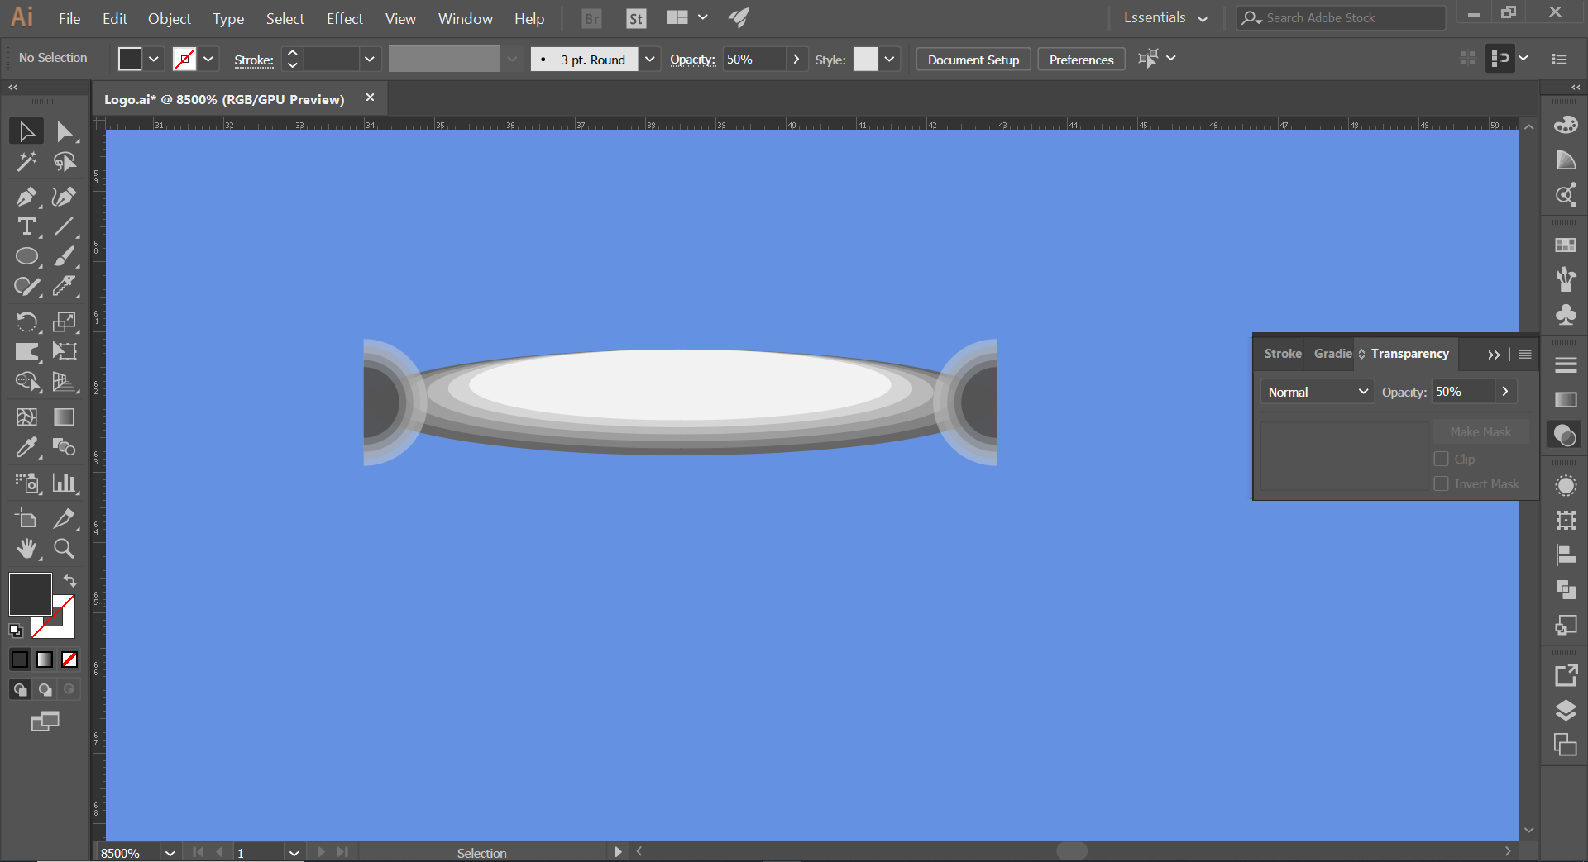Switch to Draw Normal mode
1588x862 pixels.
click(20, 689)
